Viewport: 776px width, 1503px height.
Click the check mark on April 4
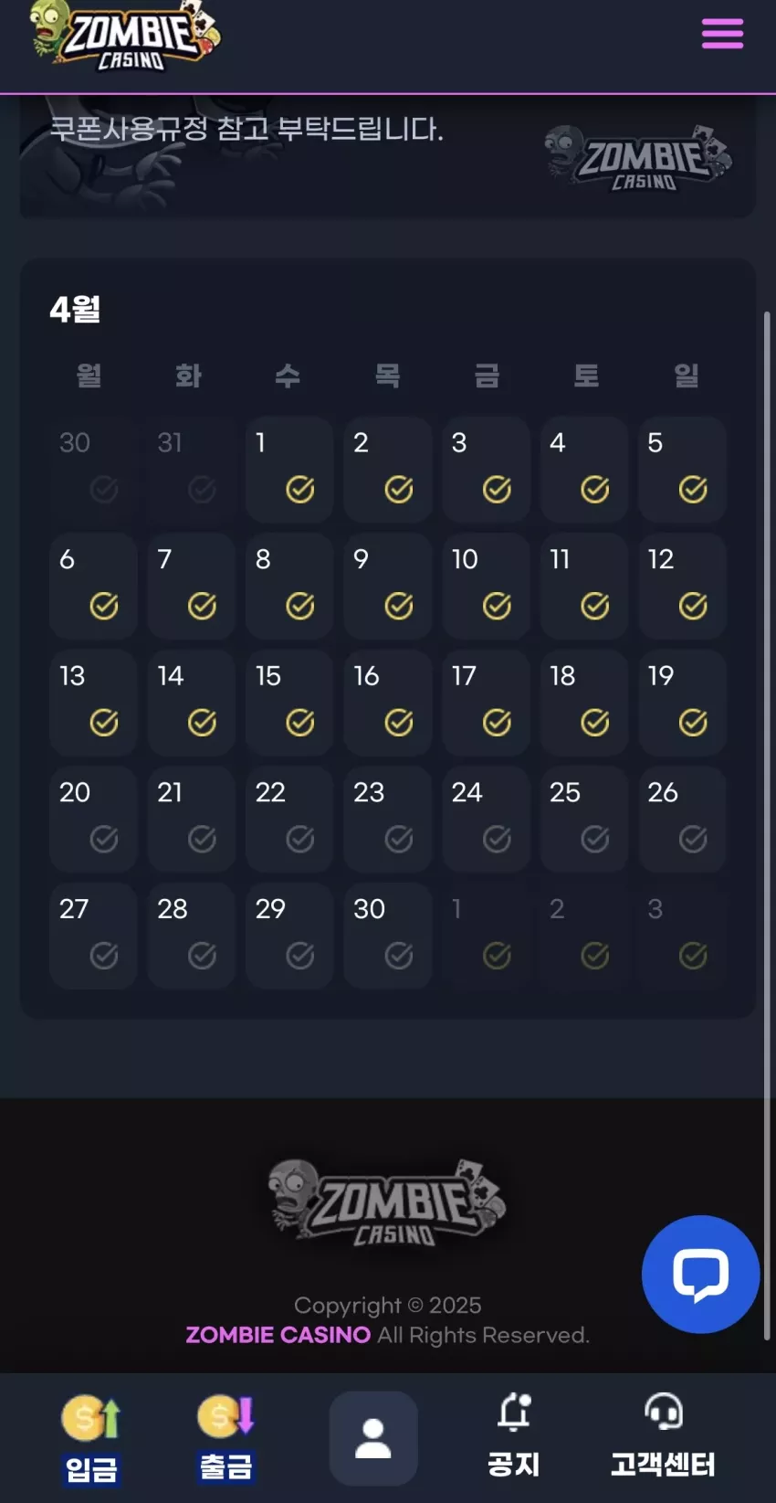595,490
